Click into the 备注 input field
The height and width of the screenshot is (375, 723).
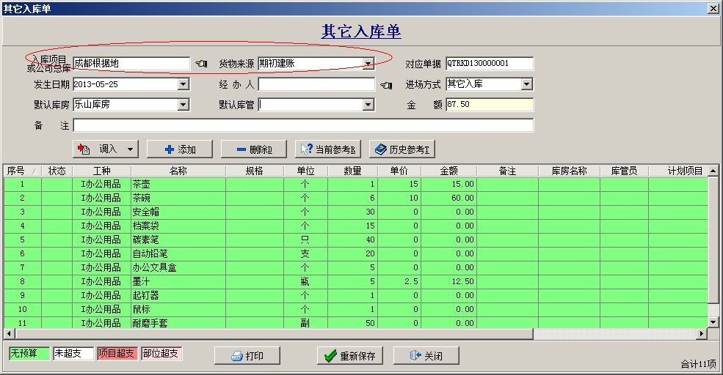click(x=302, y=126)
